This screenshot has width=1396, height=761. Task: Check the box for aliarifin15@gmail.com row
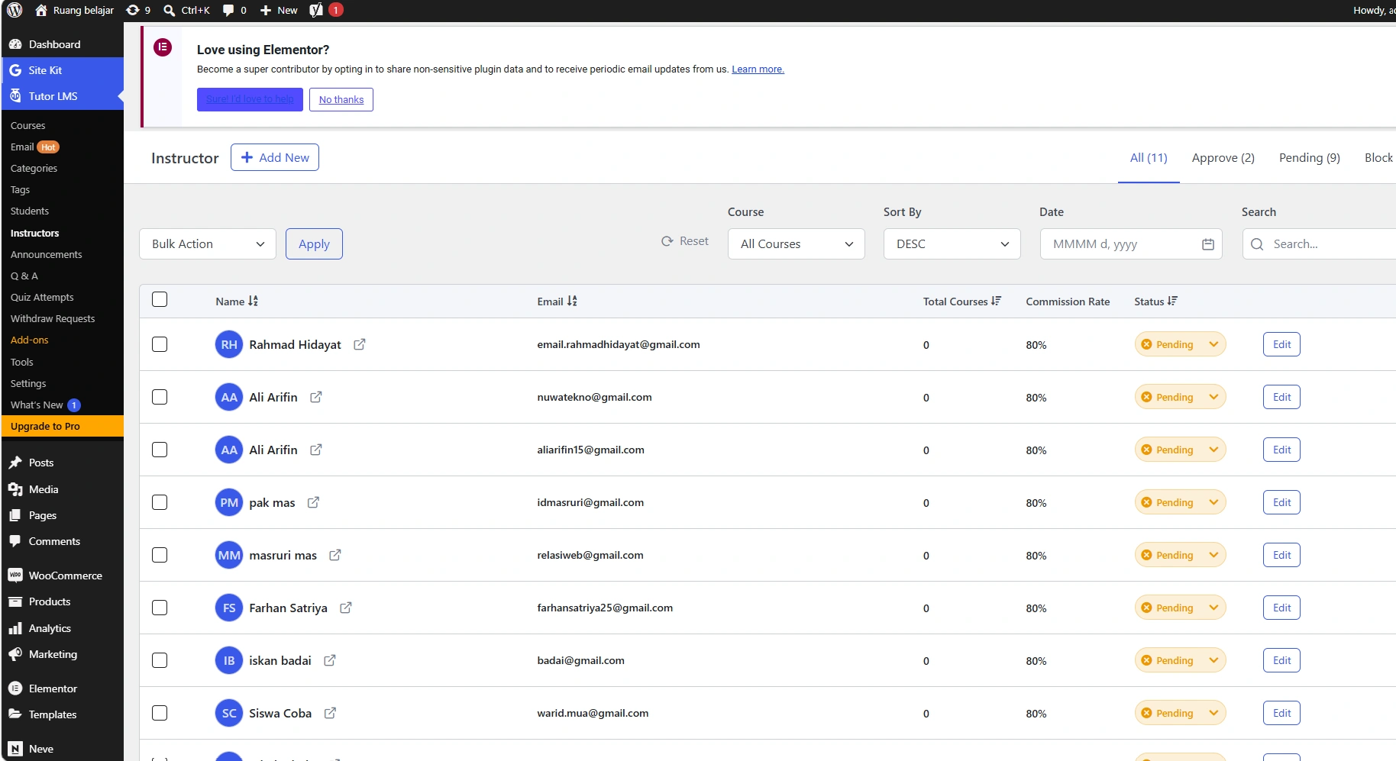pyautogui.click(x=160, y=450)
